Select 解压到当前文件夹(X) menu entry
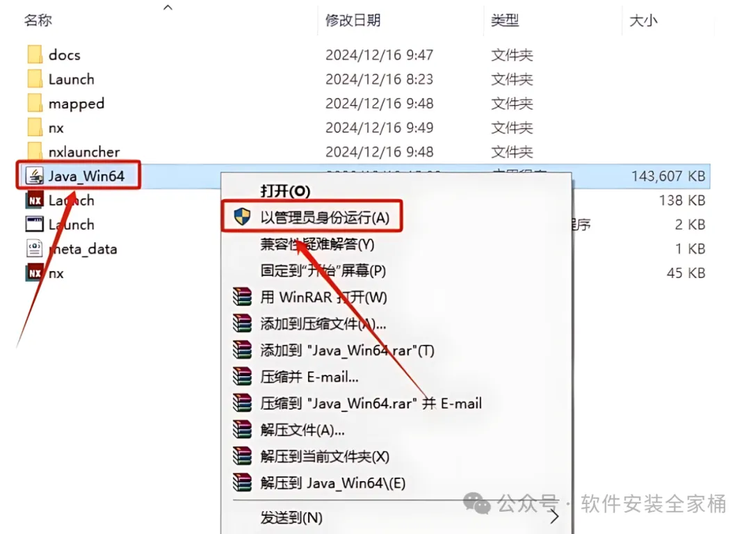Screen dimensions: 751x534 click(x=325, y=456)
